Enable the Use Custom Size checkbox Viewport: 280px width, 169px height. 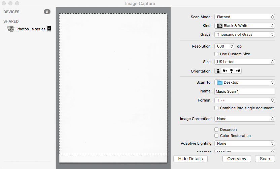click(217, 54)
